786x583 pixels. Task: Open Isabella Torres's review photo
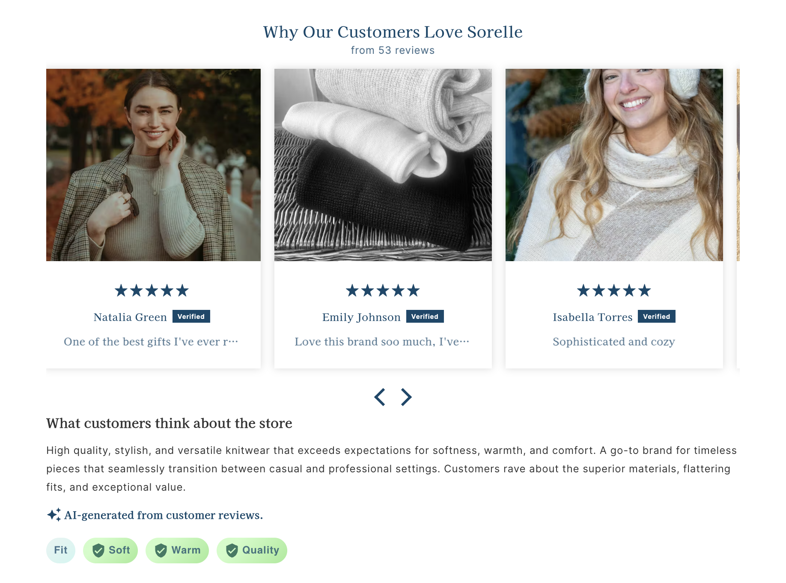pyautogui.click(x=614, y=165)
